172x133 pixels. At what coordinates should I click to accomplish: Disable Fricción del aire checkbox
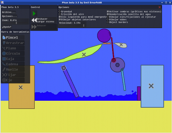[x=60, y=14]
